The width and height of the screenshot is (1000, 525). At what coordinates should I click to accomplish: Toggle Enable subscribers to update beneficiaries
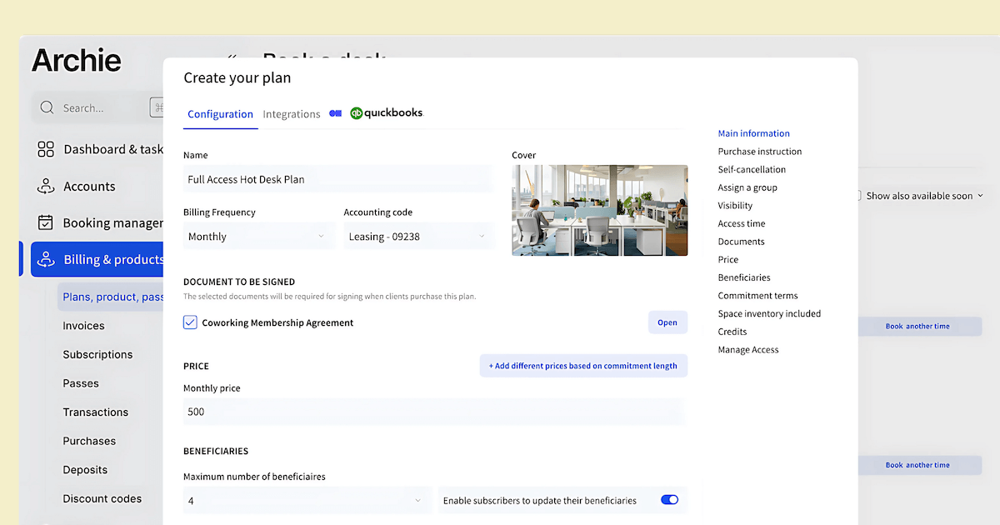[669, 500]
